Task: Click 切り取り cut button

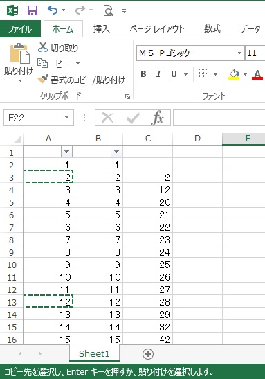Action: pos(58,48)
